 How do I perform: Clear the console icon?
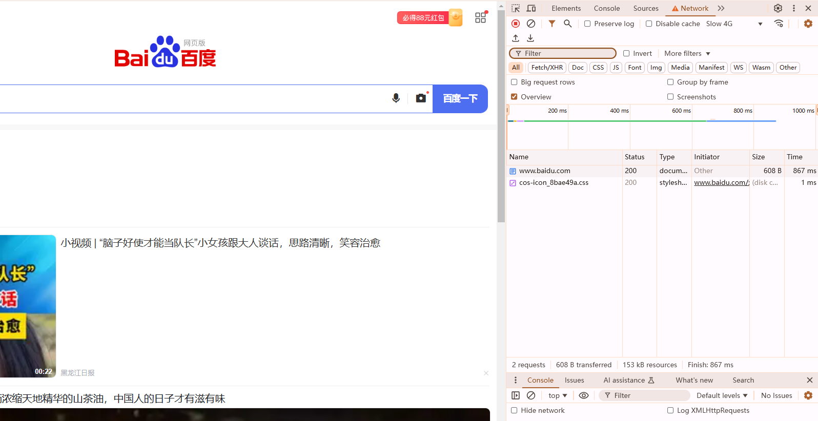pyautogui.click(x=531, y=395)
